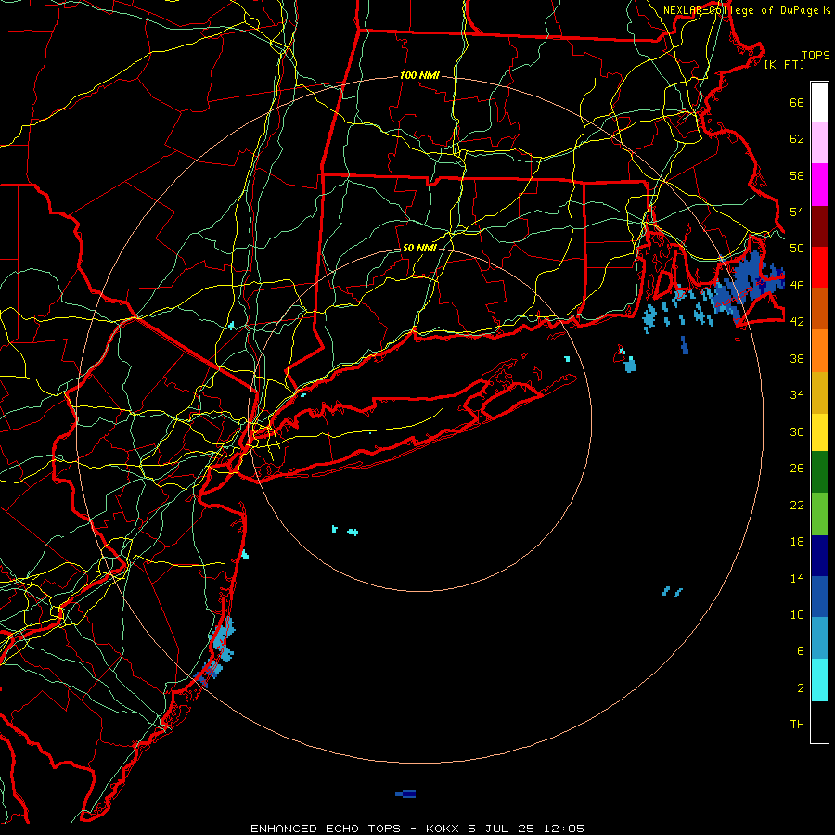Click the Enhanced Echo Tops KOKX caption

pyautogui.click(x=417, y=829)
